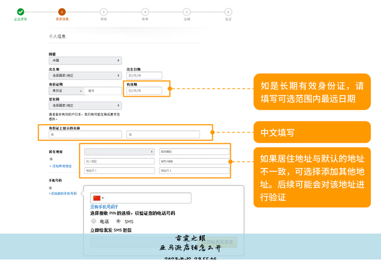Click step 2 circle 卖家信息
381x260 pixels.
pos(62,12)
